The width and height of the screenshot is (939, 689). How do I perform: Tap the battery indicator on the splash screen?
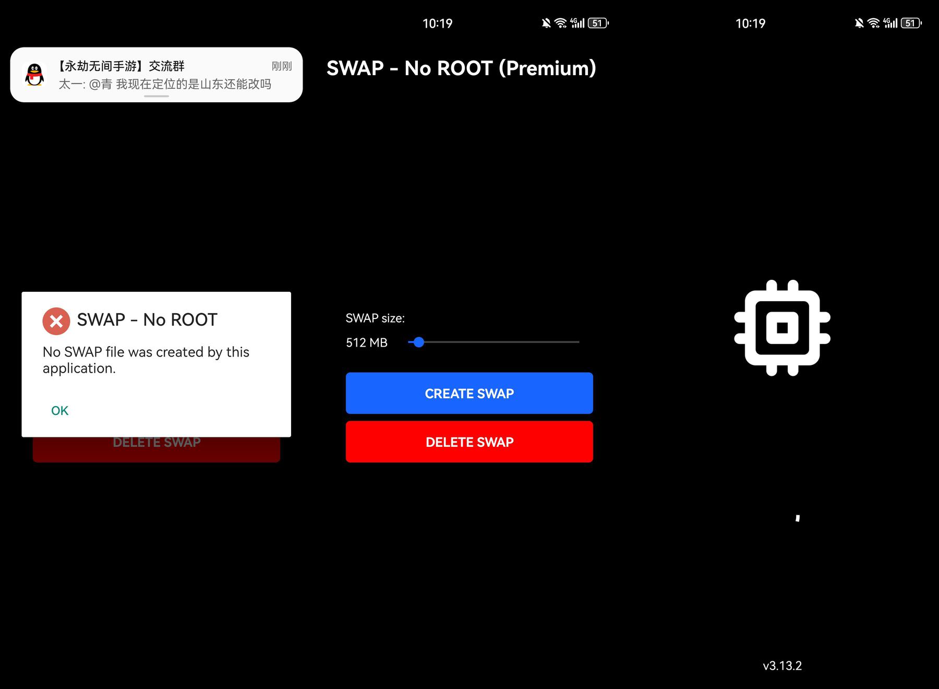click(911, 23)
